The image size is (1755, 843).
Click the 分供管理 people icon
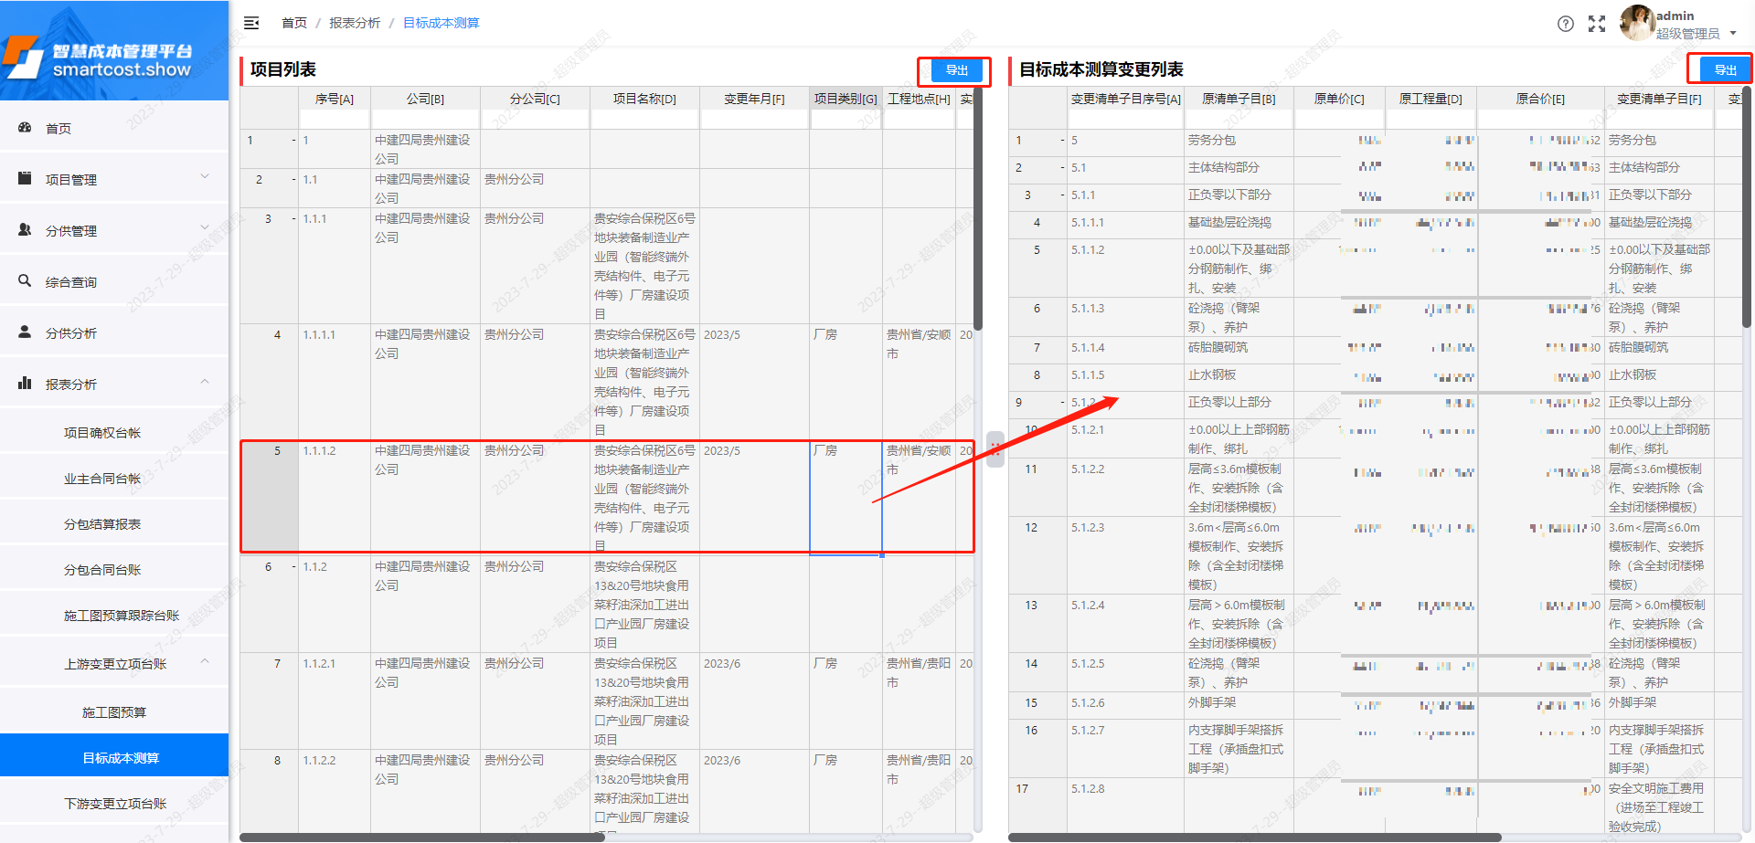click(x=25, y=229)
